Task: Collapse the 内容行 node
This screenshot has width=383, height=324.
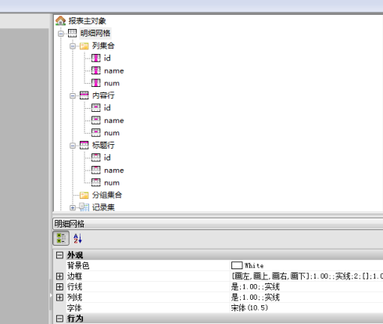Action: coord(73,95)
